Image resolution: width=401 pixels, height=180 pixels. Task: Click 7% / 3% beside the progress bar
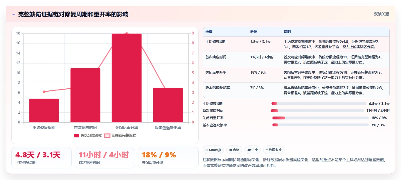378,125
